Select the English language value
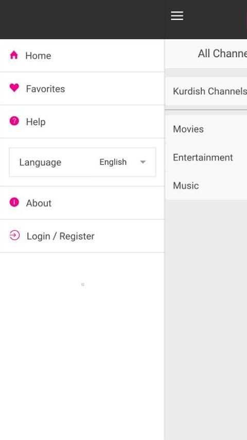 point(113,162)
